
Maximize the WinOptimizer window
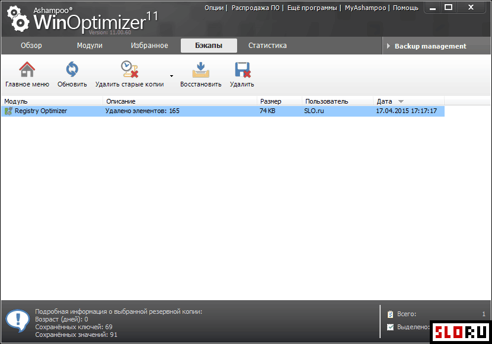click(449, 7)
